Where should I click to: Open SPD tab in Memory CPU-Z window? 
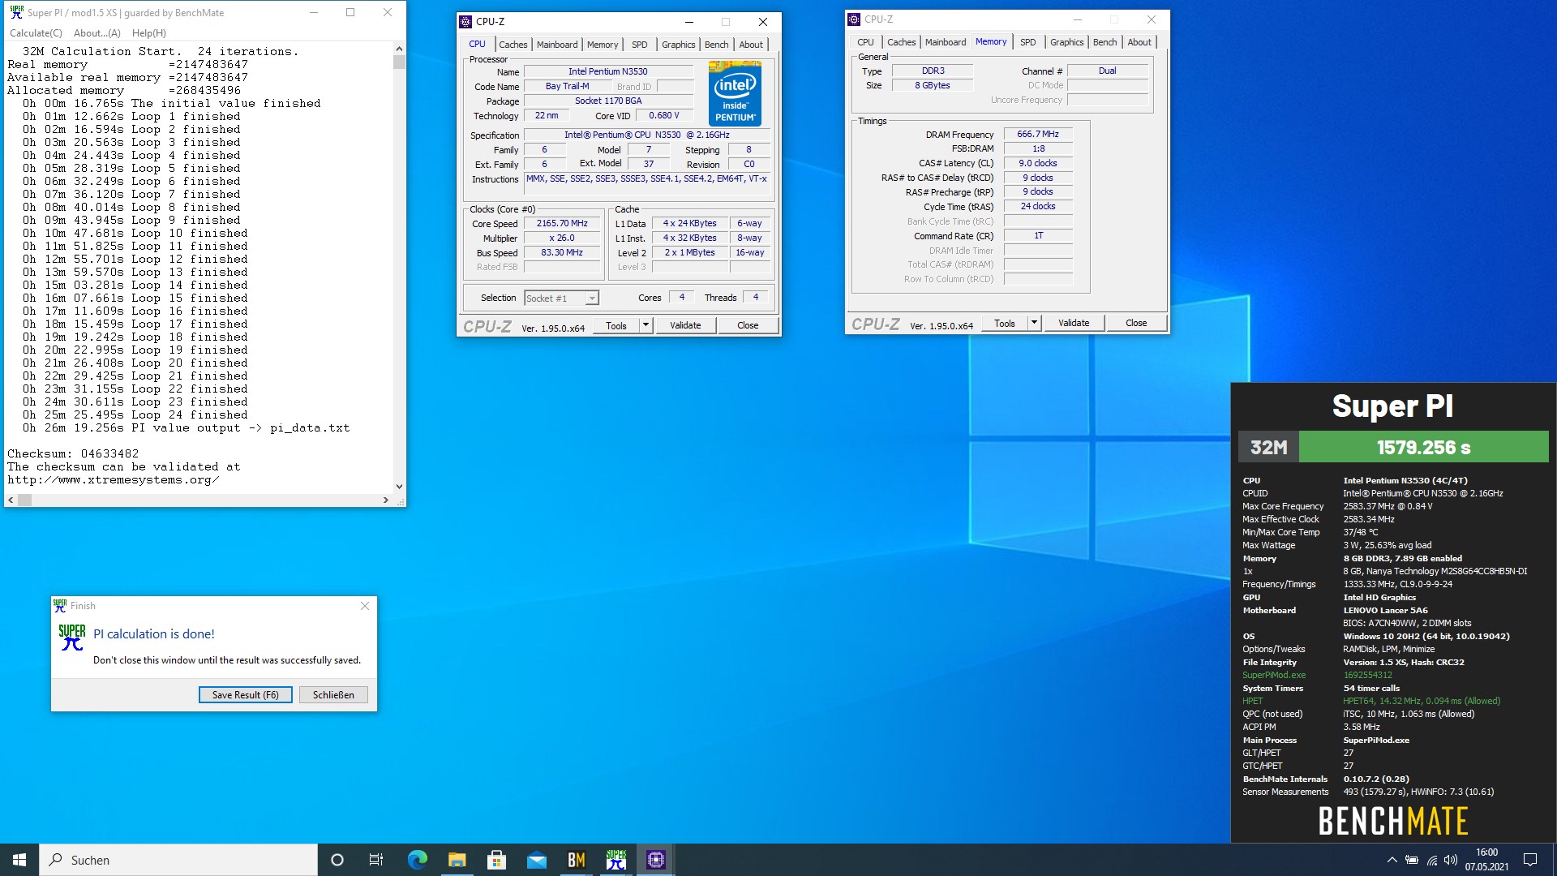pos(1028,42)
